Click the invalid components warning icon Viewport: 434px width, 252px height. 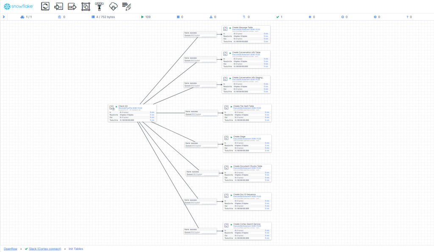pos(211,17)
